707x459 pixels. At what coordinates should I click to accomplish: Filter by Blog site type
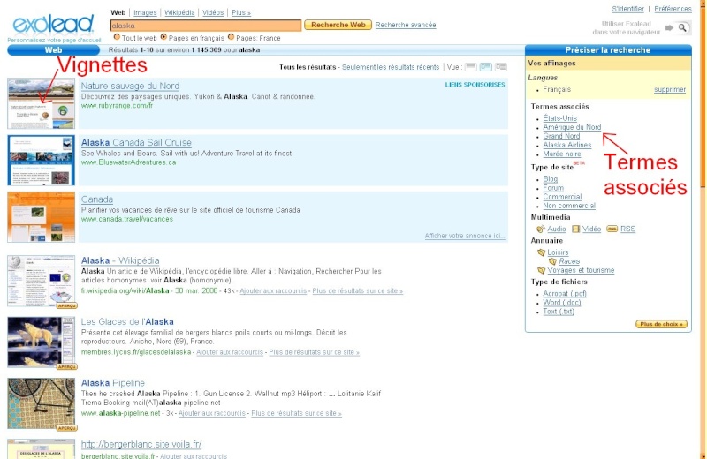(x=550, y=179)
